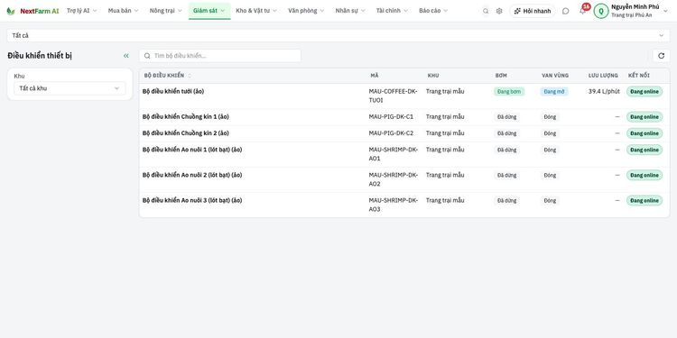Refresh the controller list
Image resolution: width=677 pixels, height=338 pixels.
pos(661,56)
